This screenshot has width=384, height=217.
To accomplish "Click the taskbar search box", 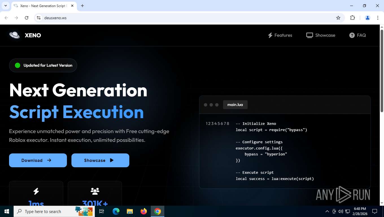I will (x=54, y=211).
